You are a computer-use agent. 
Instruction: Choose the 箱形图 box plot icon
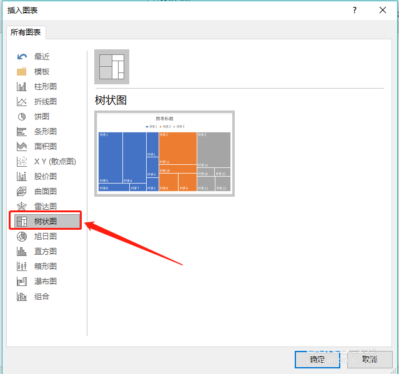[x=22, y=266]
